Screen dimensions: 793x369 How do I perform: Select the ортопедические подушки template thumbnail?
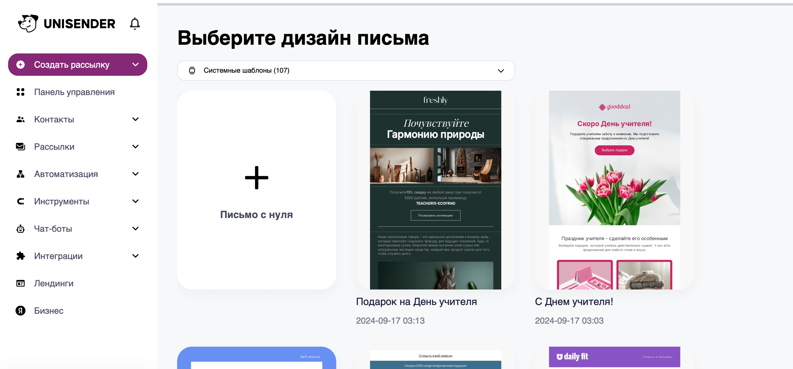click(x=436, y=358)
